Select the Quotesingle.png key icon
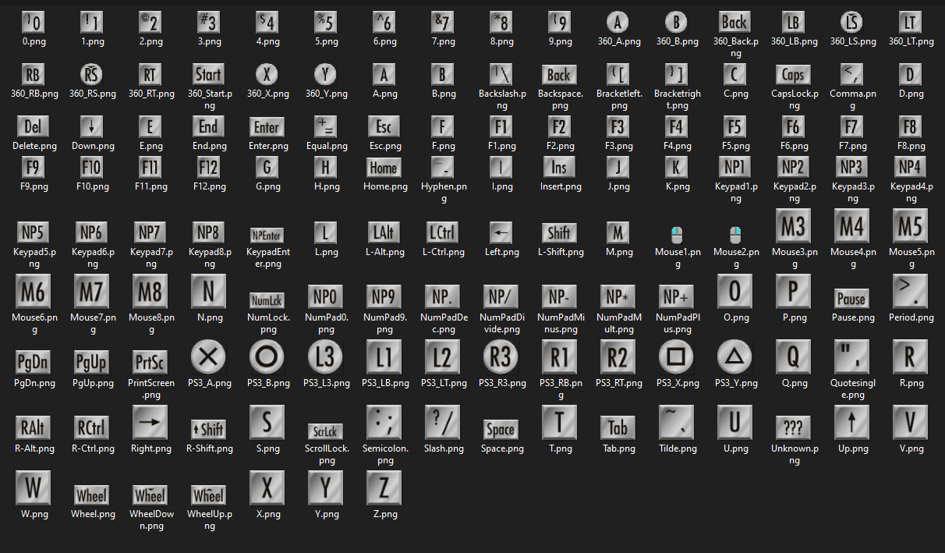This screenshot has width=945, height=553. [851, 356]
